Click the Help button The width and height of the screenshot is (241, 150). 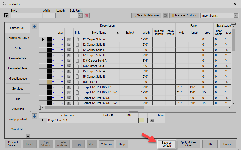122,144
